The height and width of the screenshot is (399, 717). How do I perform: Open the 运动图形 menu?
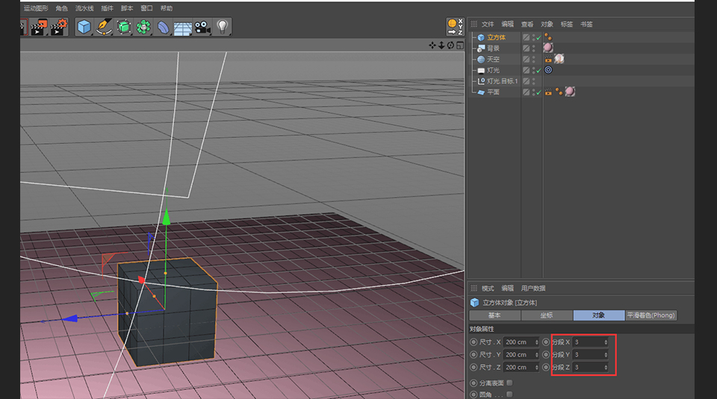point(36,8)
